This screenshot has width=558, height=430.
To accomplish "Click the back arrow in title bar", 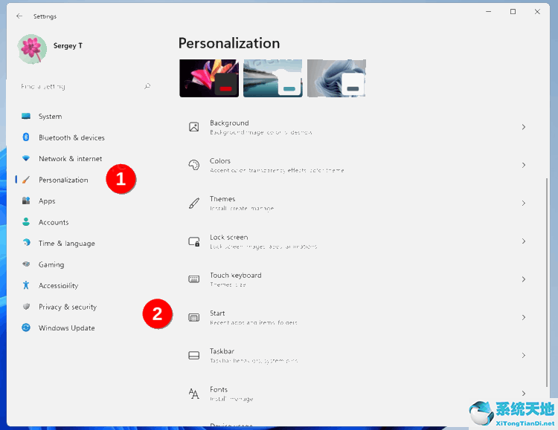I will coord(19,16).
